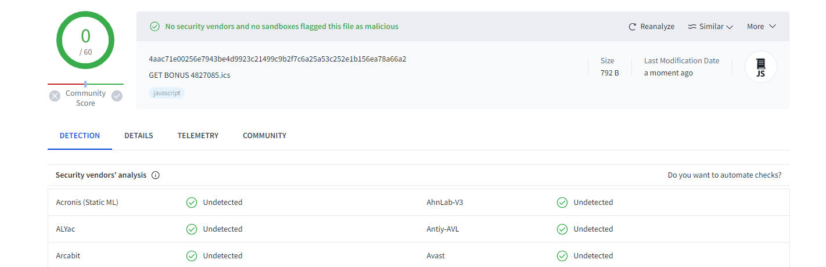826x267 pixels.
Task: Click the JS file type icon
Action: coord(760,67)
